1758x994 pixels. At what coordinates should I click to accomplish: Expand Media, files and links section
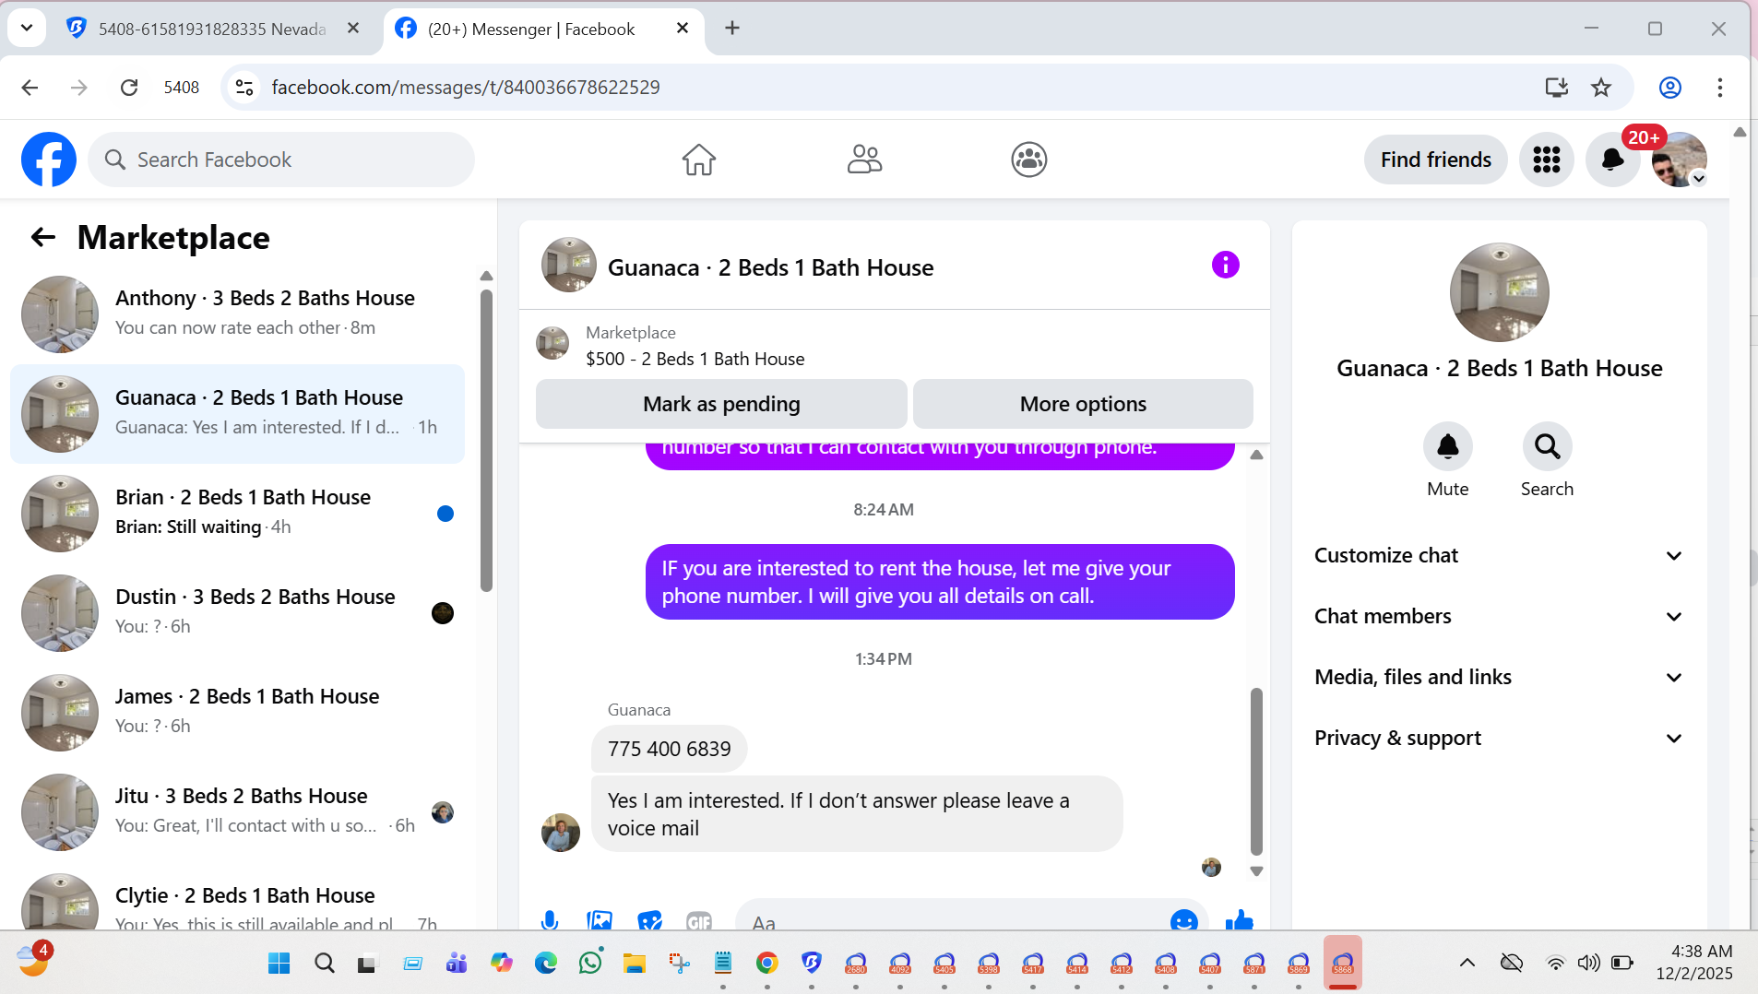click(1499, 677)
